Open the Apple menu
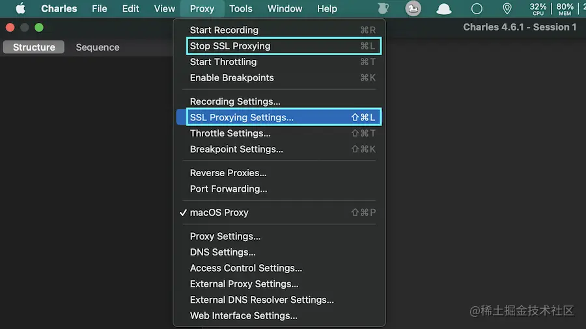This screenshot has width=586, height=329. [x=21, y=8]
